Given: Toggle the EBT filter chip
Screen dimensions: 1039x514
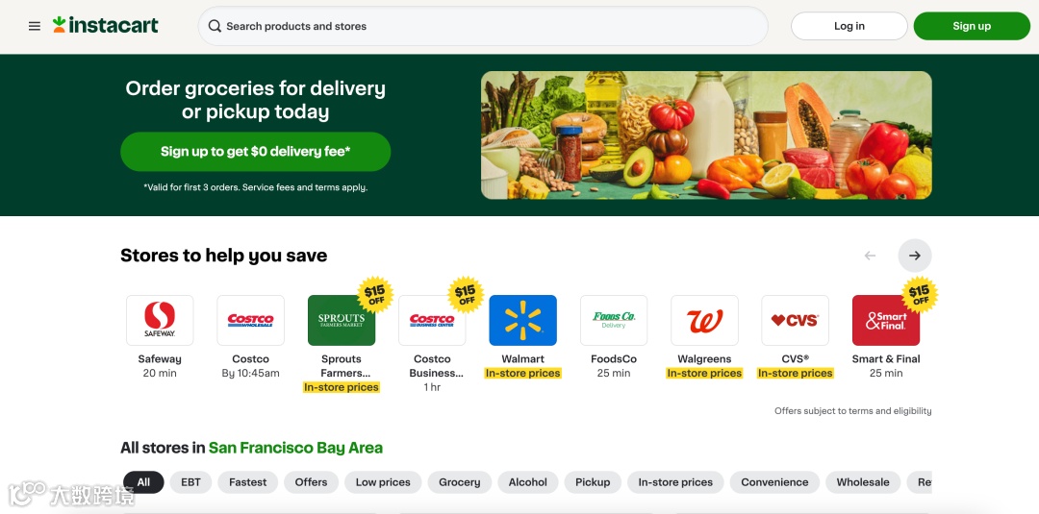Looking at the screenshot, I should 190,482.
